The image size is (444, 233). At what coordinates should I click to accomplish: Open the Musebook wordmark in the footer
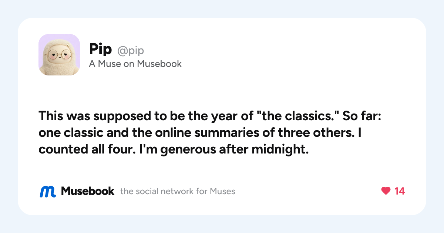pyautogui.click(x=88, y=191)
